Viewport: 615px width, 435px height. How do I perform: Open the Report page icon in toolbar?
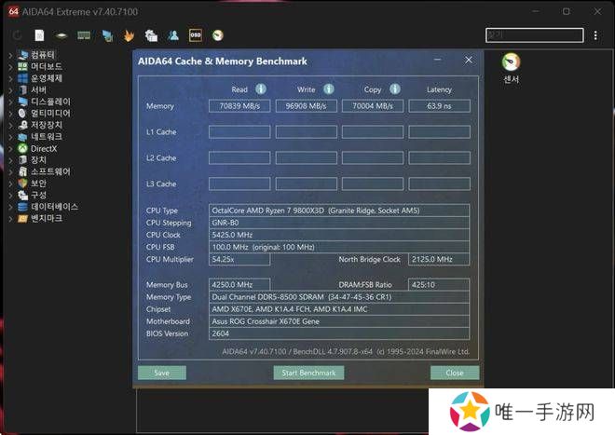tap(39, 35)
